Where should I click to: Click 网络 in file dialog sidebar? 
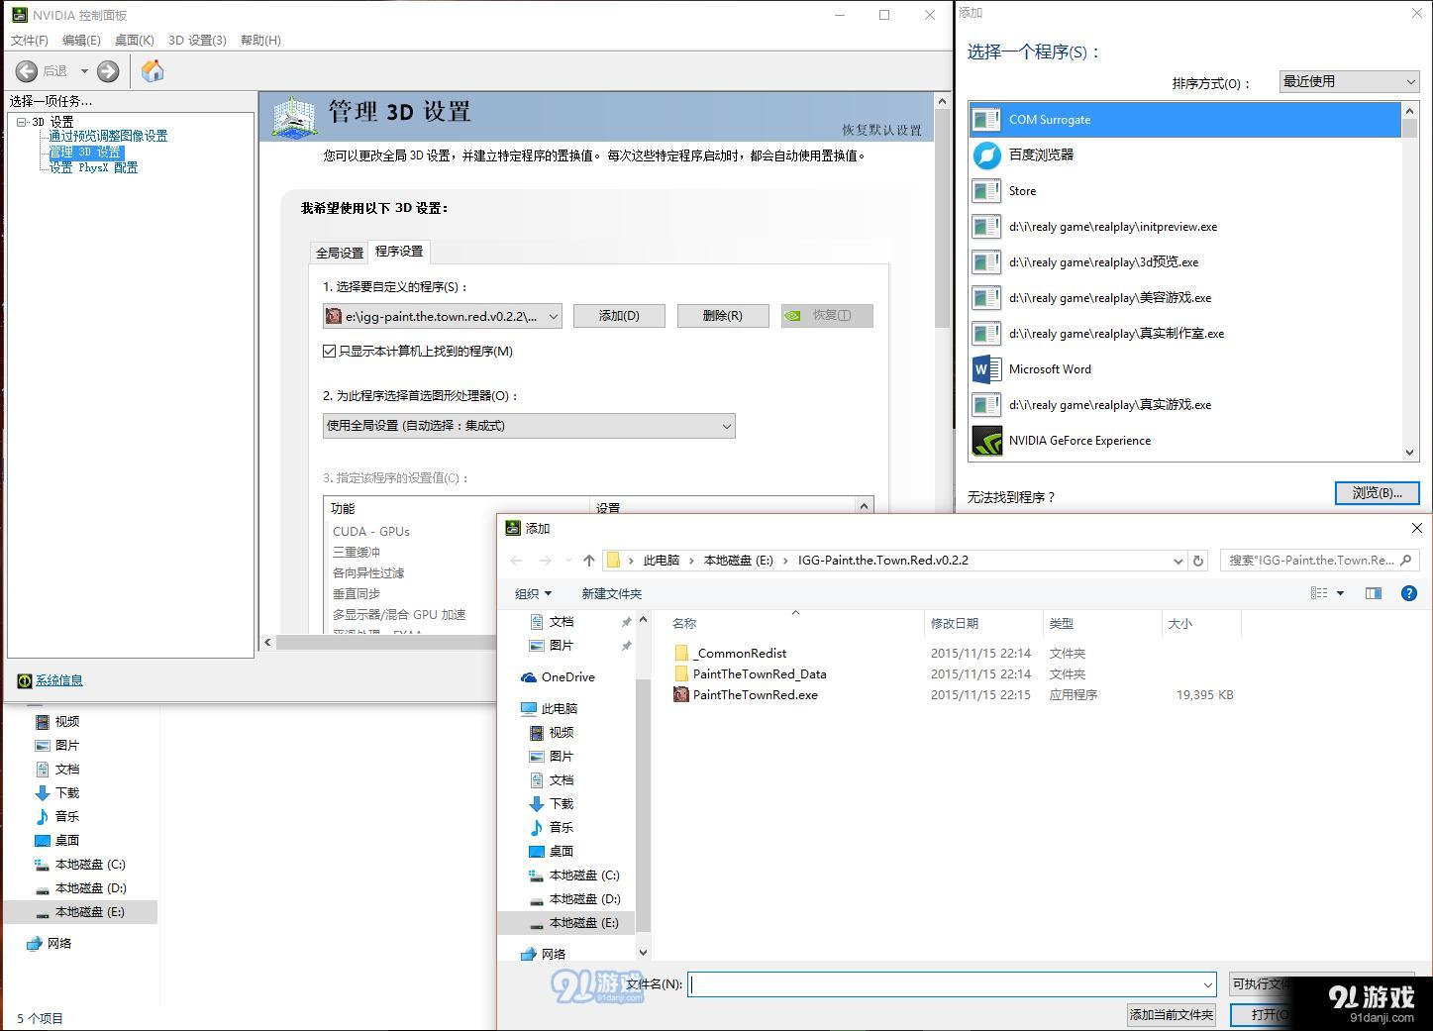[x=553, y=954]
